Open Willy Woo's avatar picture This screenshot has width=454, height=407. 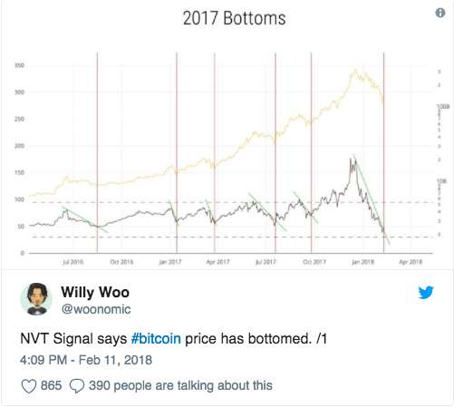pos(36,299)
